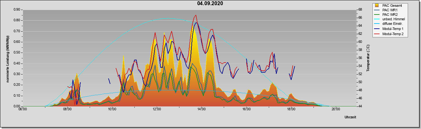Click the 12:00 tick on the time axis

(157, 109)
